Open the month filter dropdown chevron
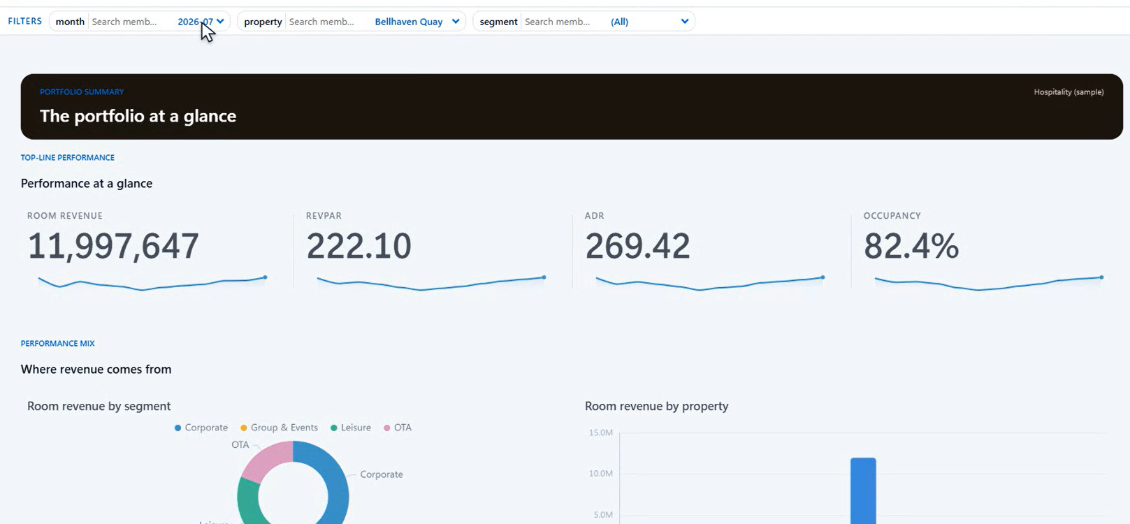Image resolution: width=1130 pixels, height=524 pixels. (x=220, y=22)
